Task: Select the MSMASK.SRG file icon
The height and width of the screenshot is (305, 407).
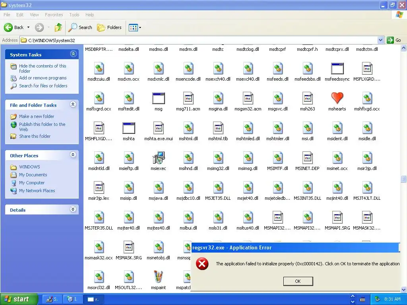Action: [x=129, y=247]
